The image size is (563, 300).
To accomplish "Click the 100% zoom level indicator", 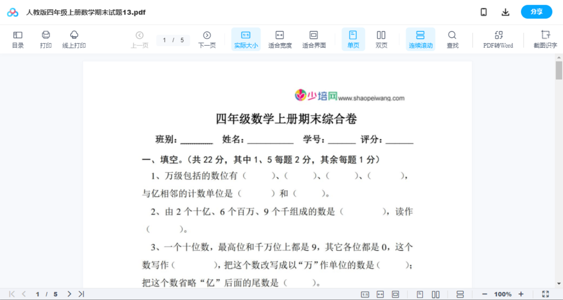I will pos(503,294).
